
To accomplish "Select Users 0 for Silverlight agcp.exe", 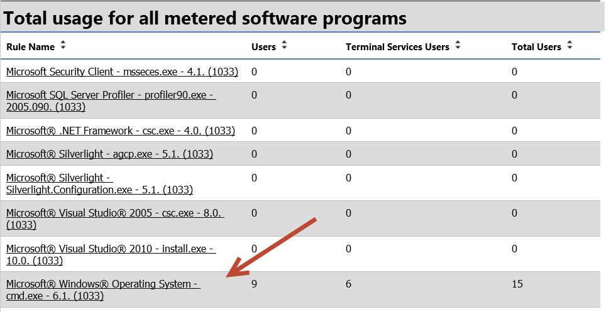I will 254,154.
